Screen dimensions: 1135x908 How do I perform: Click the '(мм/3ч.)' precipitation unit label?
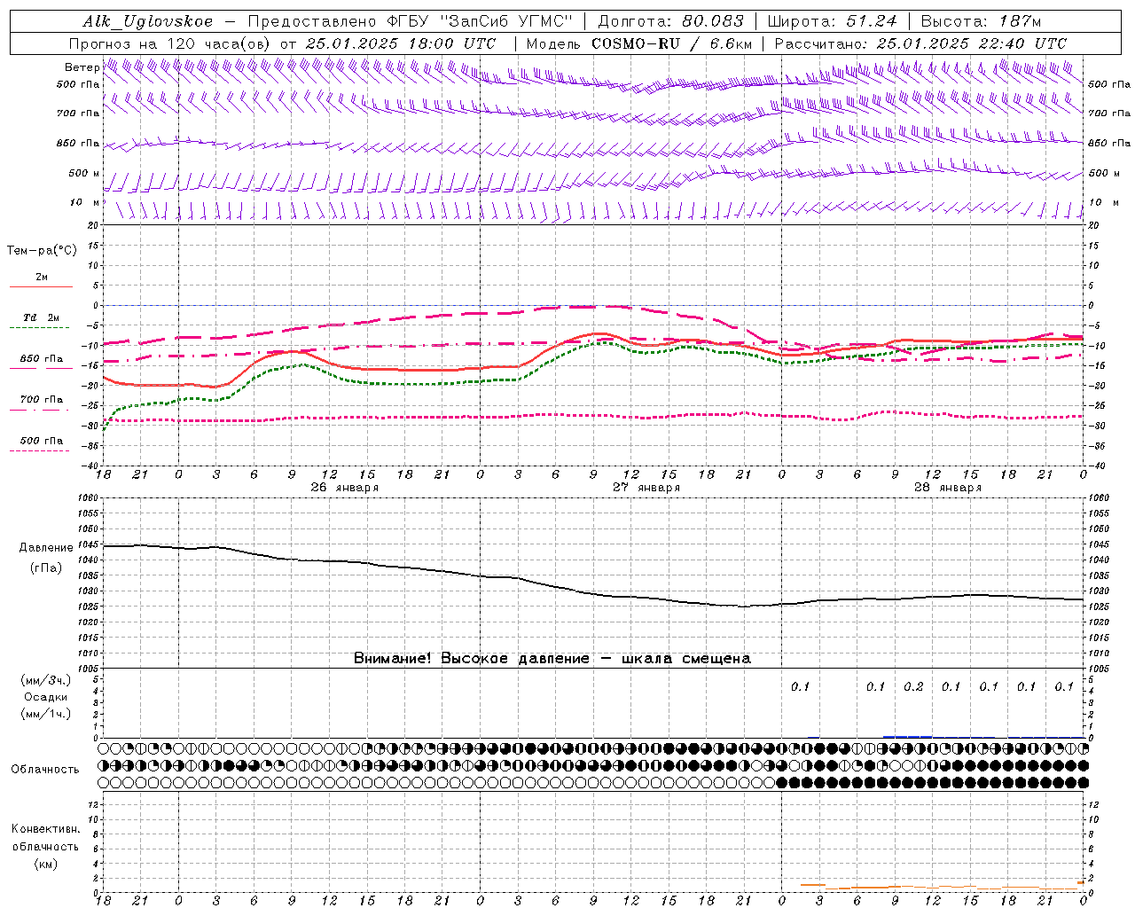point(46,680)
